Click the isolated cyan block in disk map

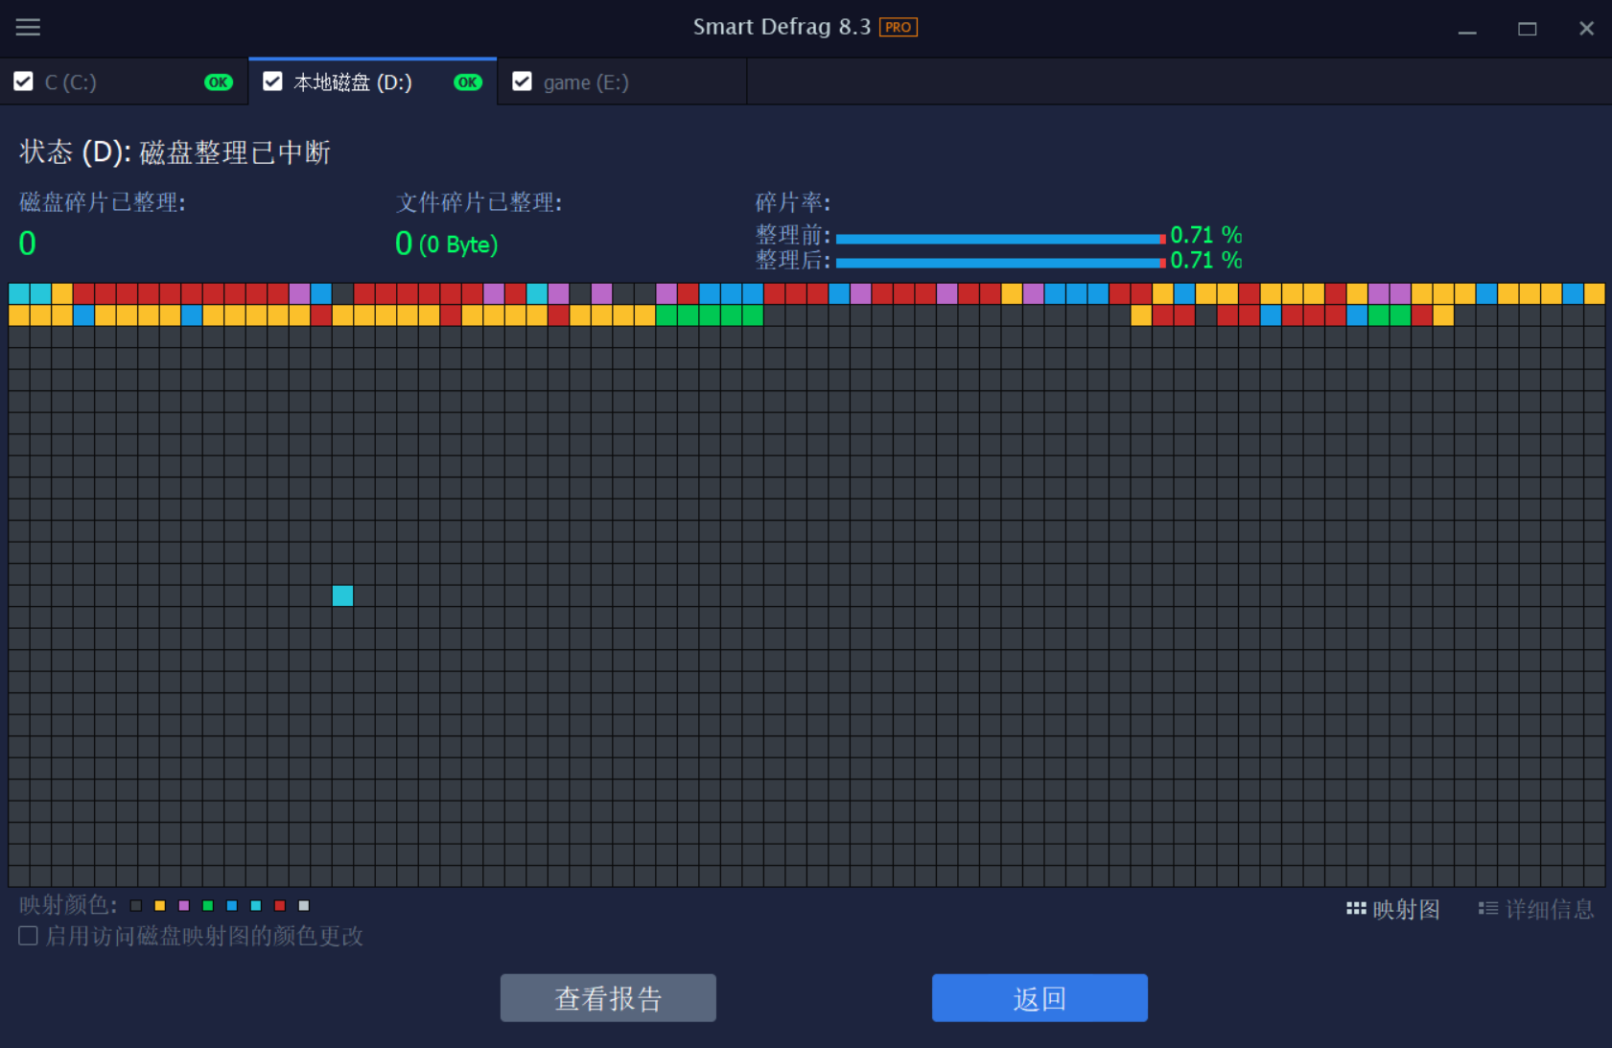click(x=342, y=595)
